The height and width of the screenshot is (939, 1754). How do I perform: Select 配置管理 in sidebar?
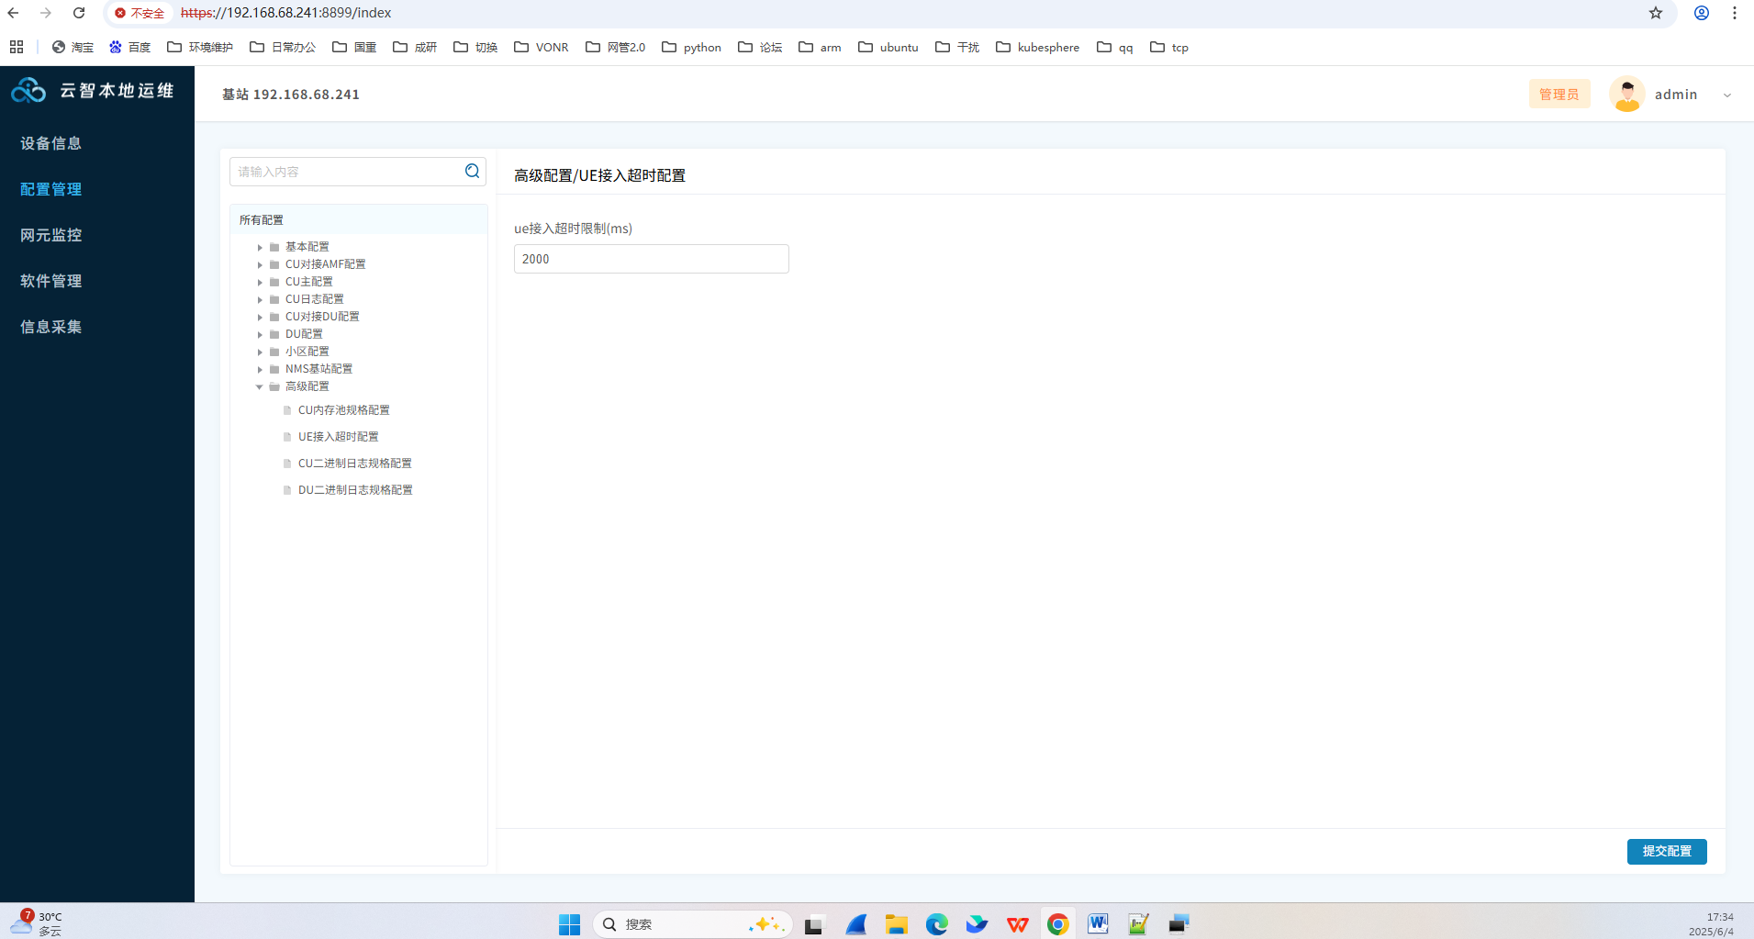[51, 189]
